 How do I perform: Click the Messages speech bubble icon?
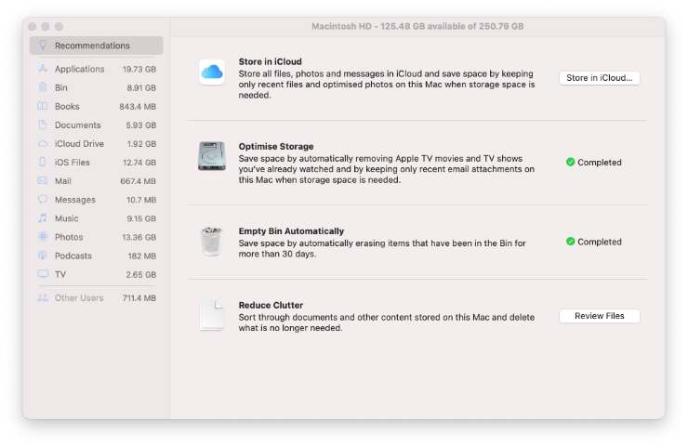43,199
